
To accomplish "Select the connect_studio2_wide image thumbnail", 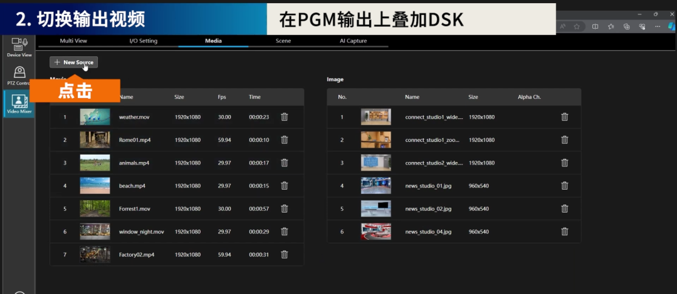I will coord(375,163).
